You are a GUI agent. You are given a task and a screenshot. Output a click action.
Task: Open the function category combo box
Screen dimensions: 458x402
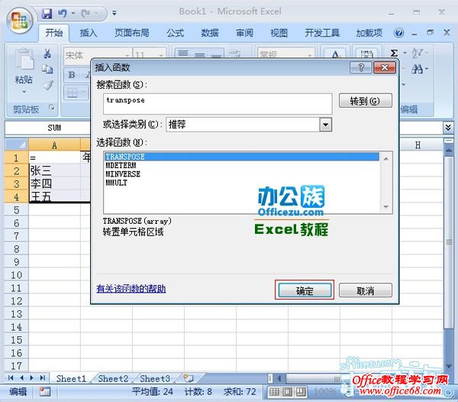pyautogui.click(x=249, y=125)
